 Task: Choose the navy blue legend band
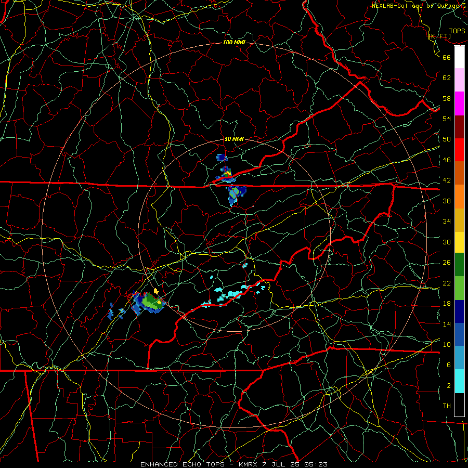(459, 311)
